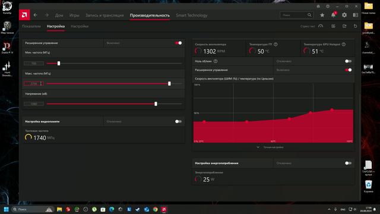Open notifications bell in Radeon Software
This screenshot has height=214, width=380.
point(334,15)
